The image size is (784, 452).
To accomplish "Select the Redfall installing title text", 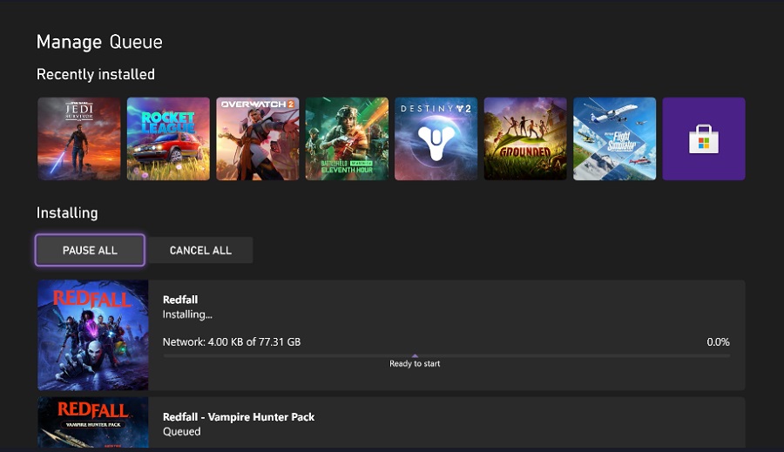I will click(x=179, y=299).
